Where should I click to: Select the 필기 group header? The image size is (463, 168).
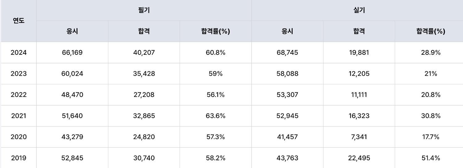(x=144, y=10)
